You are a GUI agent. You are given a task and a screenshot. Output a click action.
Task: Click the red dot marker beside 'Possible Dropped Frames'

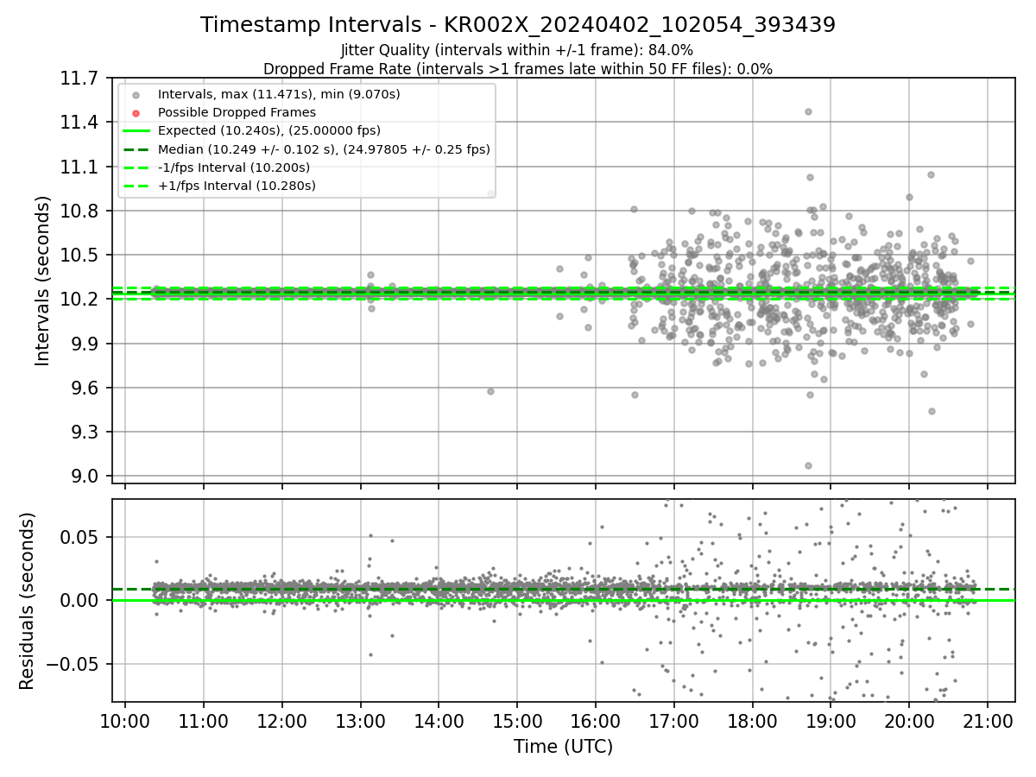[136, 112]
